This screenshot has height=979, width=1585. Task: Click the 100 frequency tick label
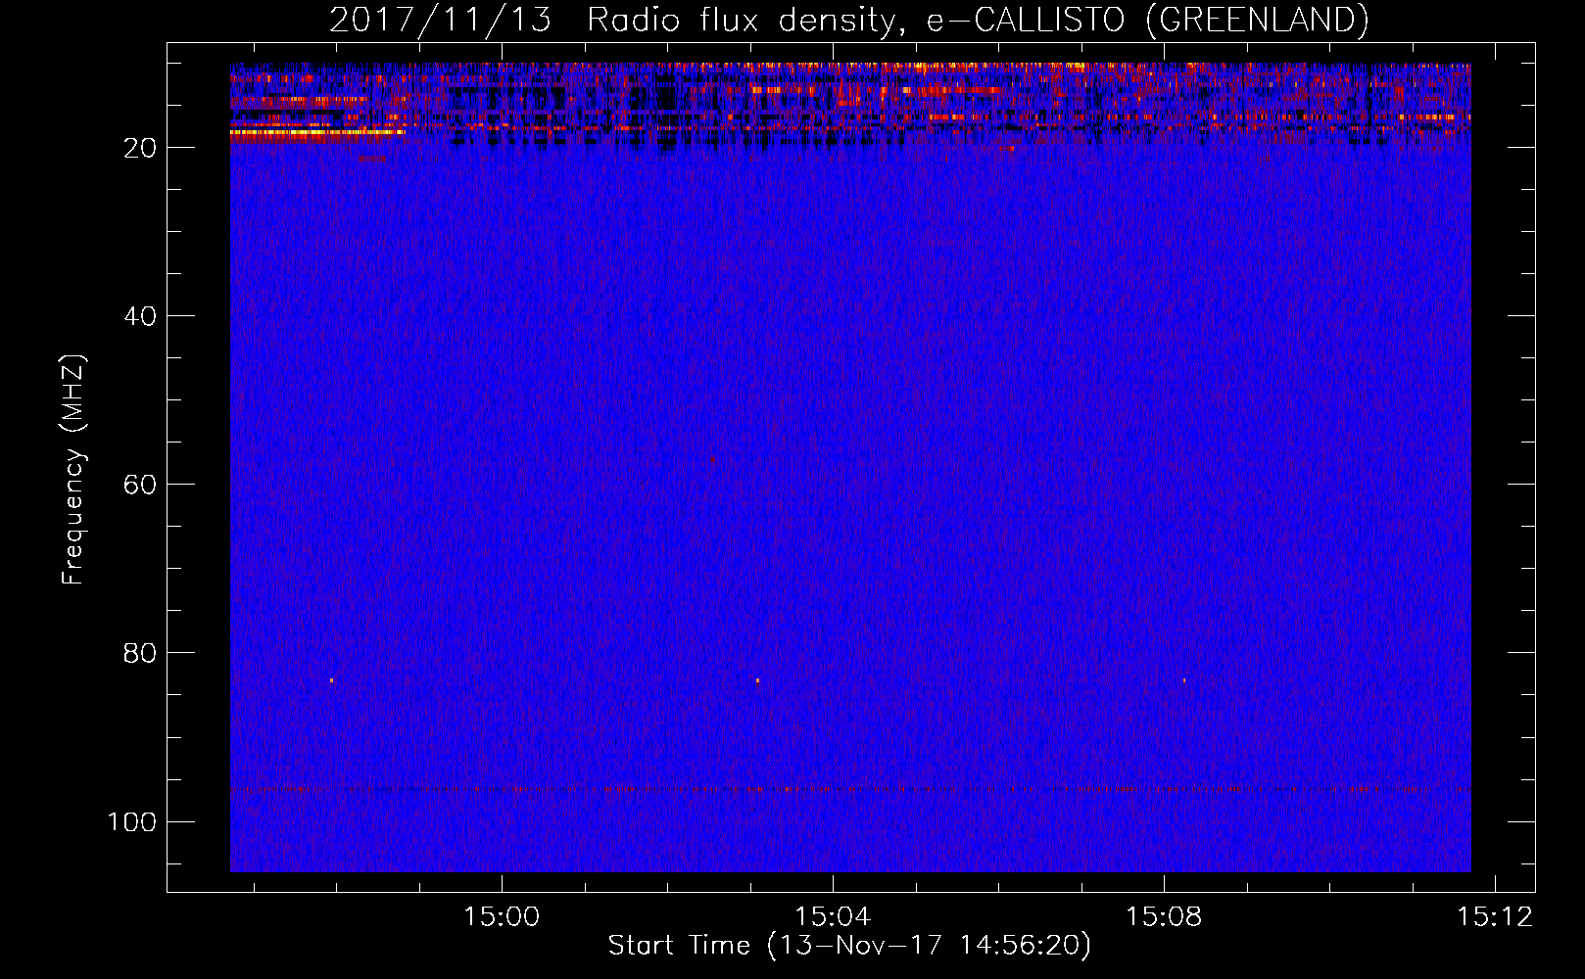pyautogui.click(x=132, y=821)
